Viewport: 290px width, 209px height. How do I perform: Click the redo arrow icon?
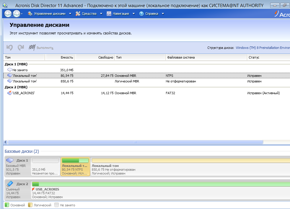pos(21,47)
